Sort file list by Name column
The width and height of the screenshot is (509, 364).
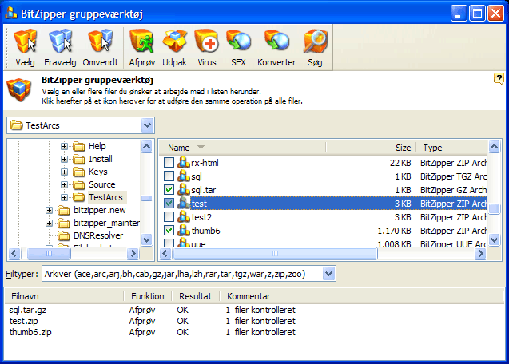tap(242, 148)
